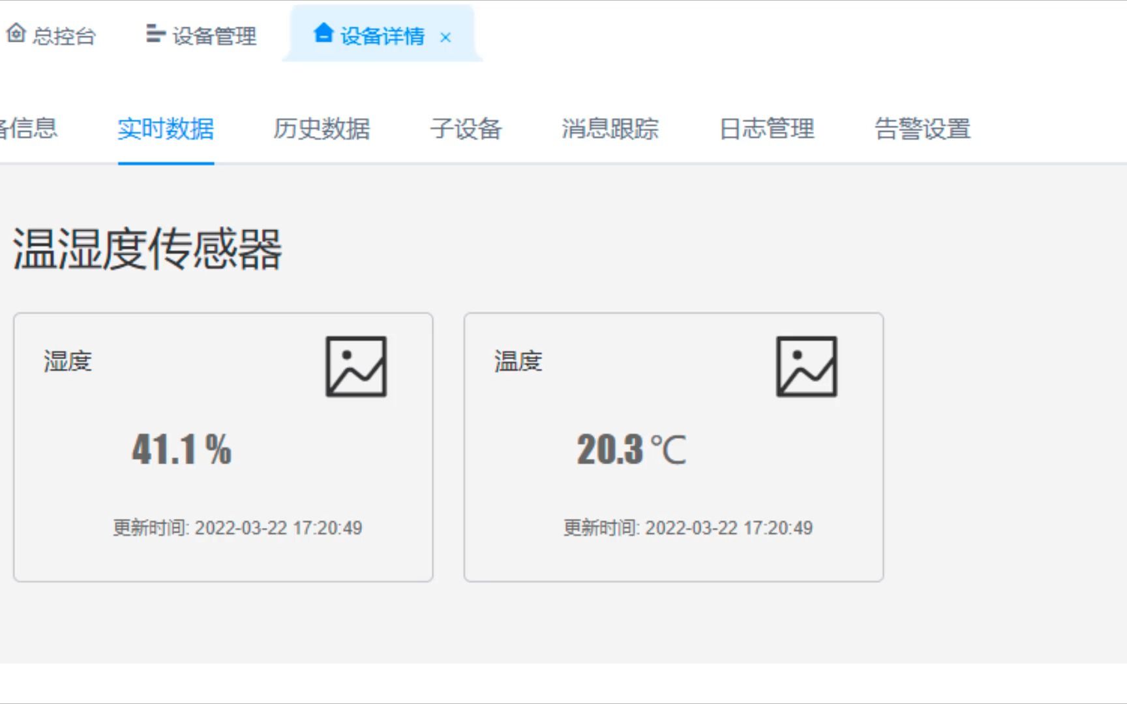Click the humidity value 41.1 %
1127x704 pixels.
(x=181, y=448)
